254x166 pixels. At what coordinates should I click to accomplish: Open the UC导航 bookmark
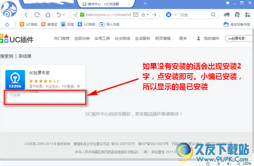click(28, 24)
